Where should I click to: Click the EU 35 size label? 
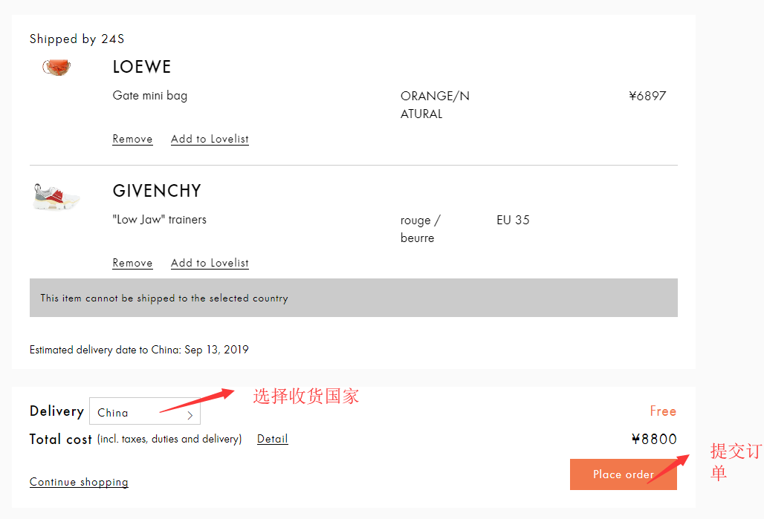pyautogui.click(x=513, y=220)
